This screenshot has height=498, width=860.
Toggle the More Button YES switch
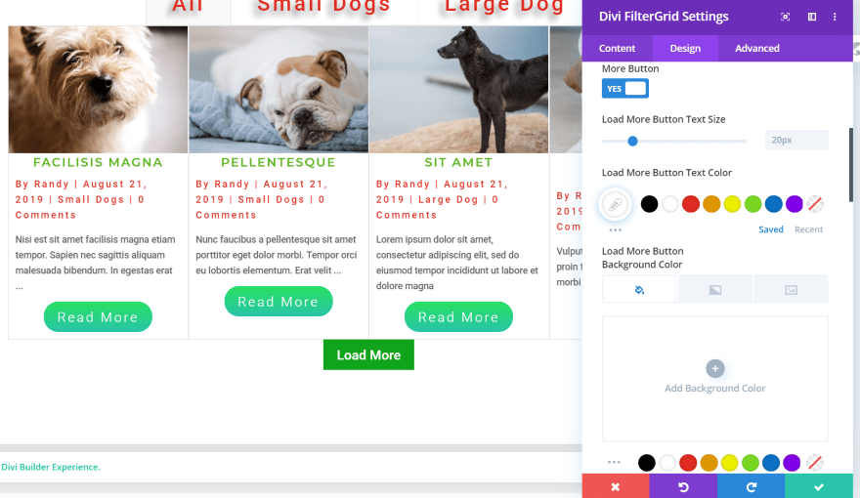coord(625,88)
